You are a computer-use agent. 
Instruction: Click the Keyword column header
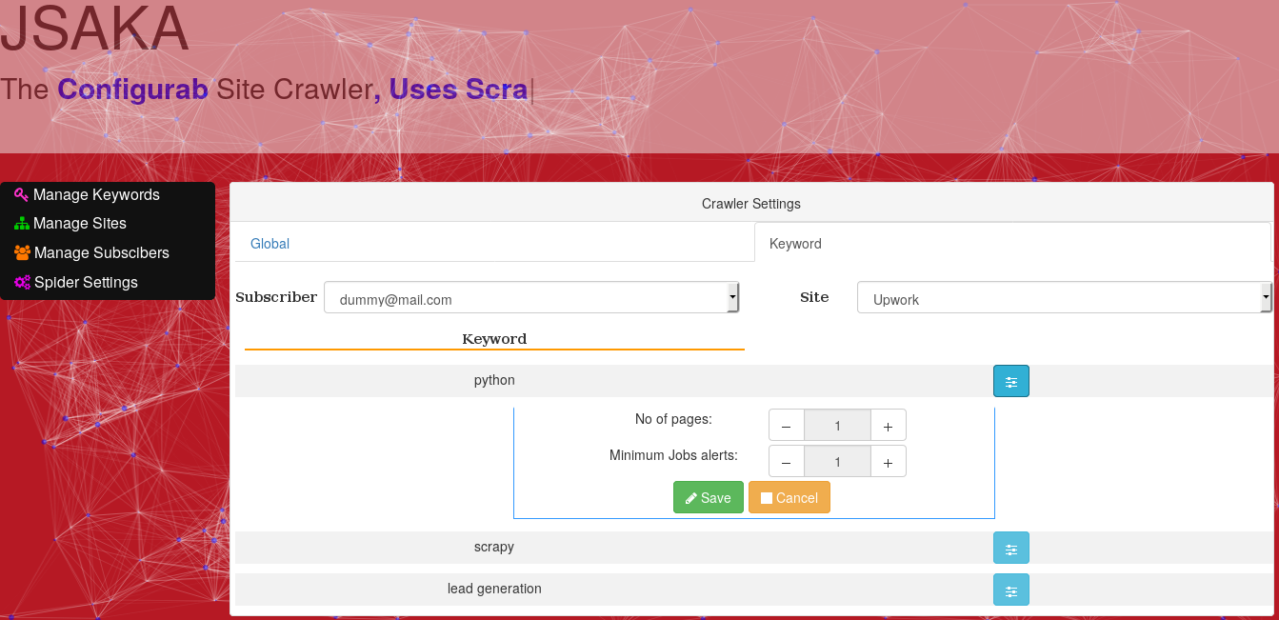coord(494,338)
